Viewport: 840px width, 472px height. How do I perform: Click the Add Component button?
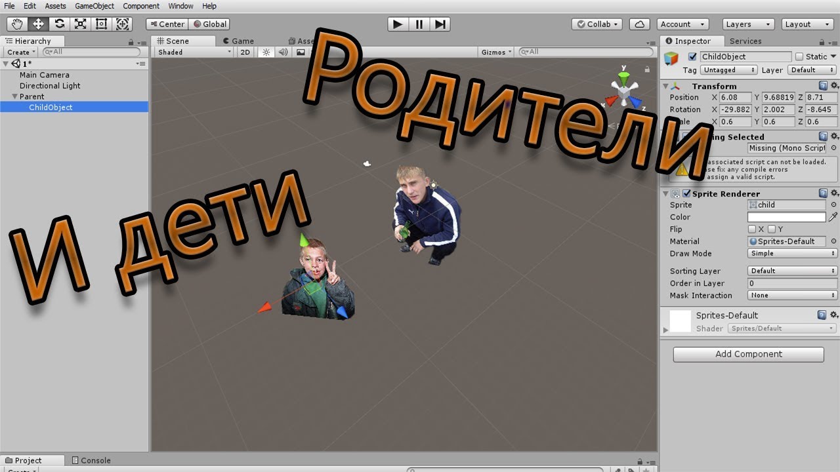pyautogui.click(x=748, y=354)
